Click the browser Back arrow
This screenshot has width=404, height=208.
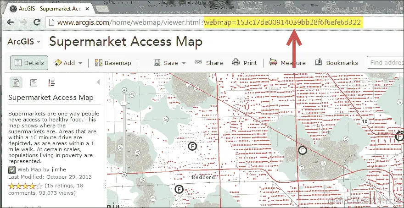pyautogui.click(x=10, y=22)
